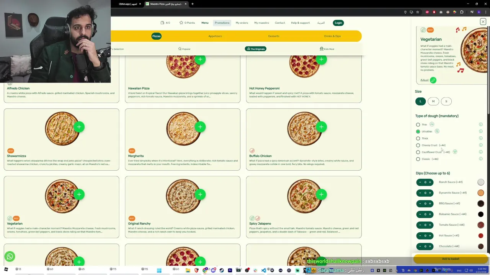Open Contact page link

click(280, 23)
